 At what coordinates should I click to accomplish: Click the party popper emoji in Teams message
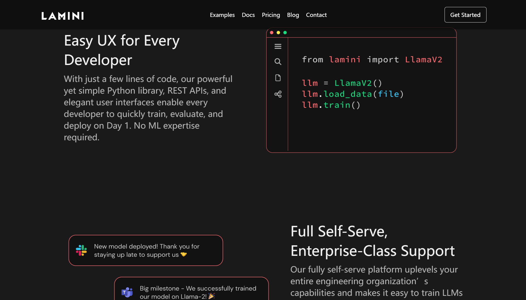coord(212,296)
